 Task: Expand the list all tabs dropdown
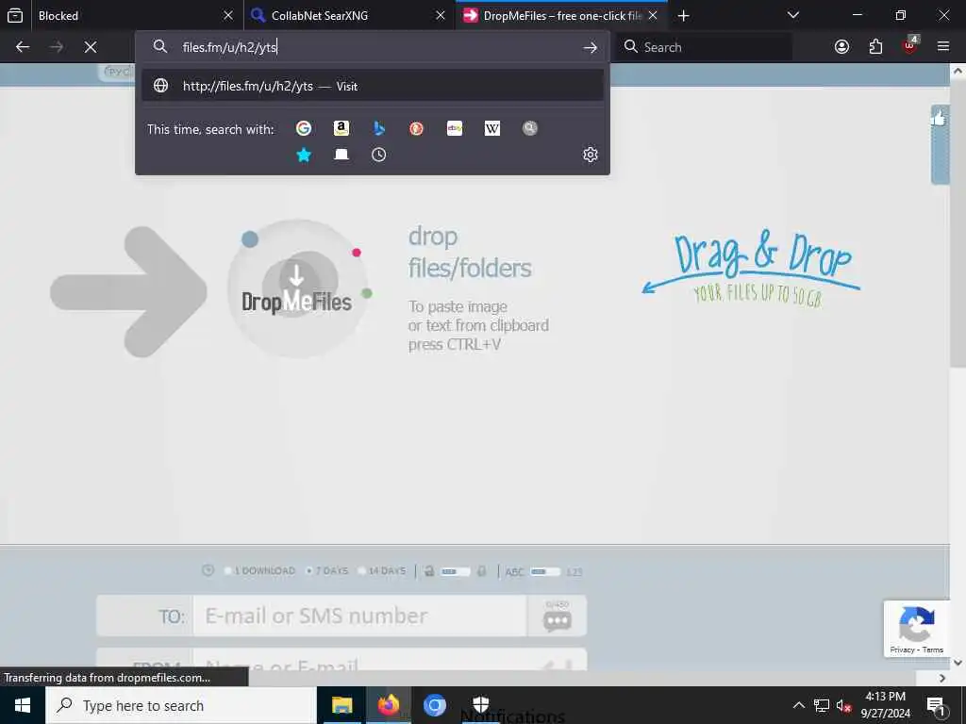(792, 15)
